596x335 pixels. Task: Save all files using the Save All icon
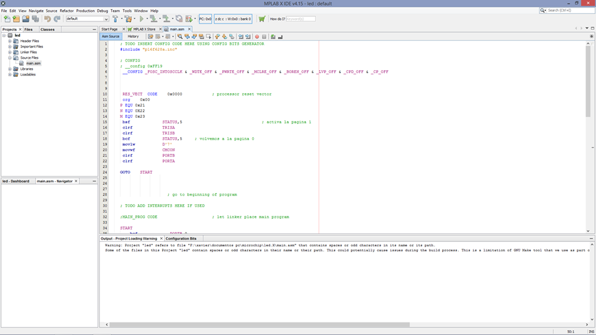(35, 19)
